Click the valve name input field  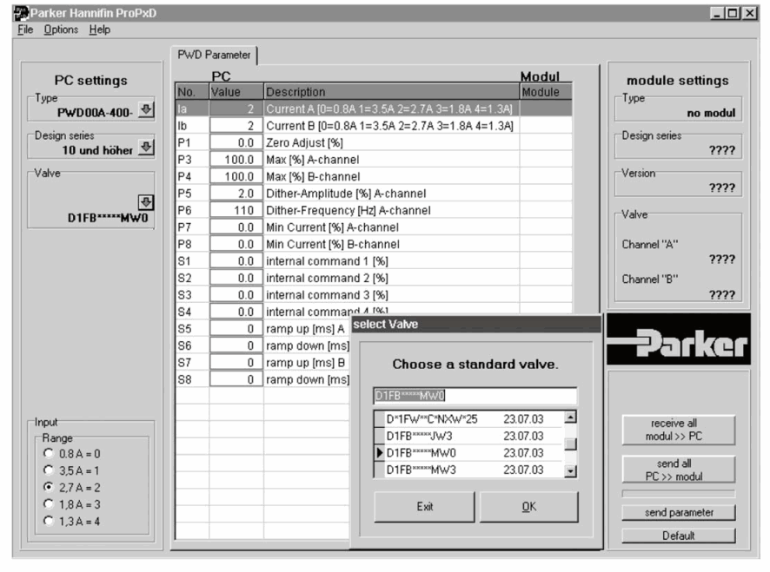point(475,396)
